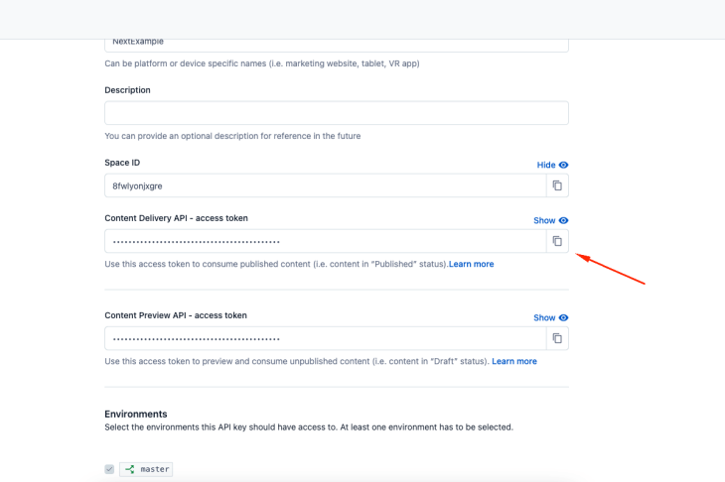Open Learn more link for published content
This screenshot has width=725, height=482.
471,264
